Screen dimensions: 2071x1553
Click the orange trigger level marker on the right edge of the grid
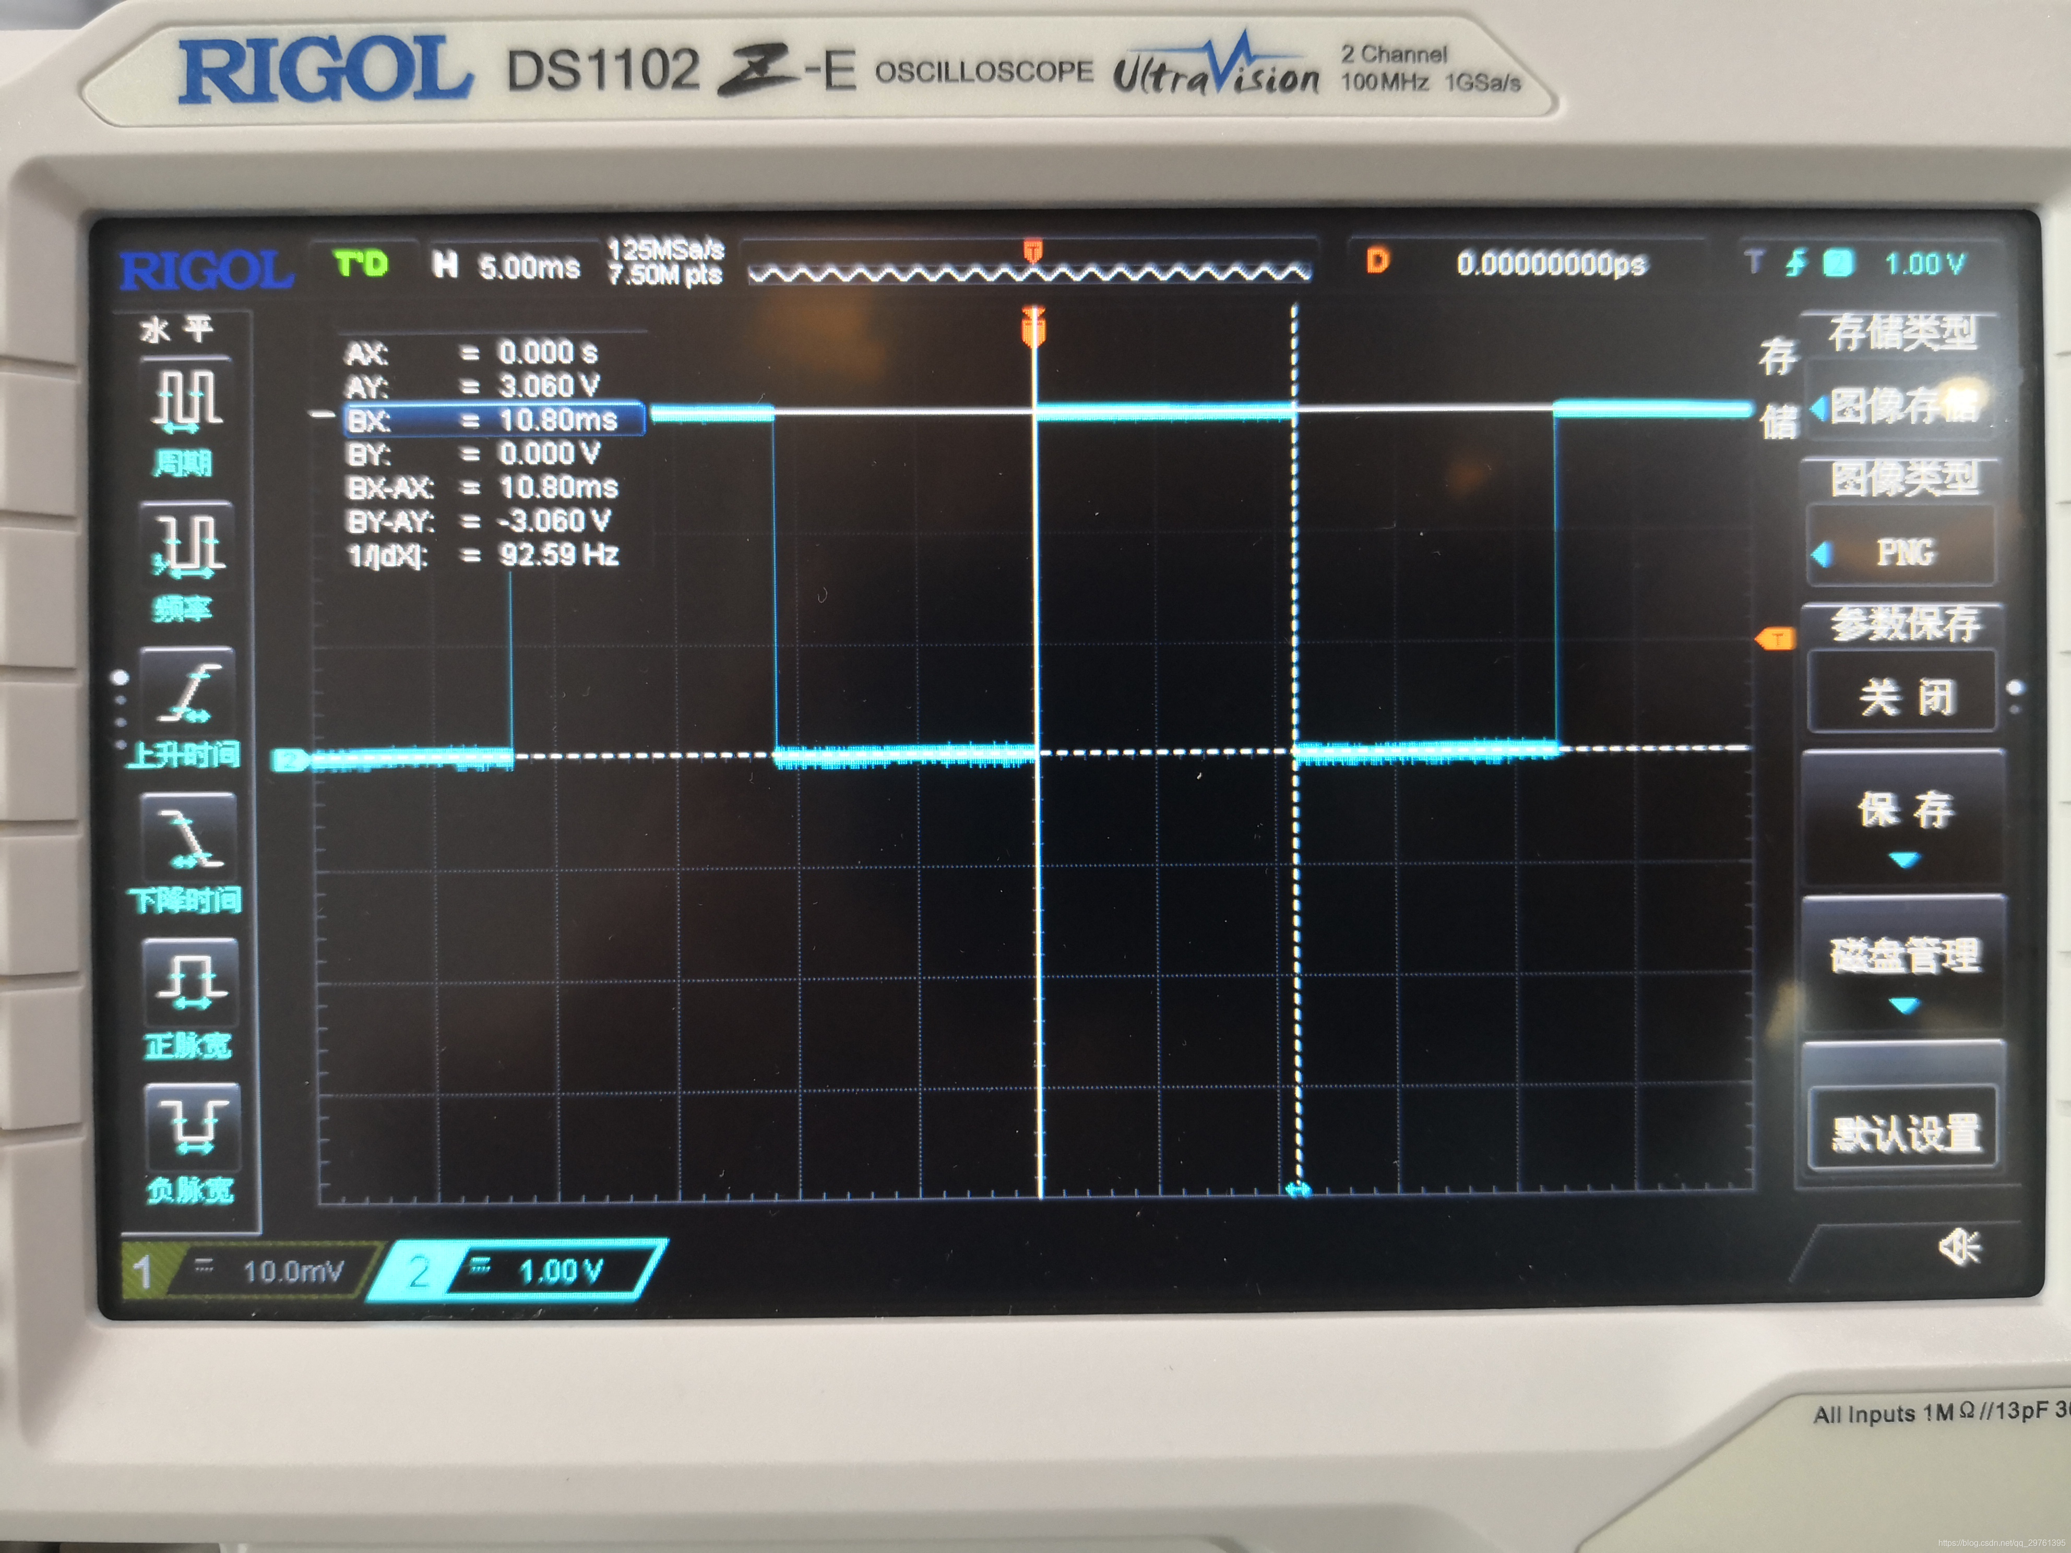[1775, 638]
